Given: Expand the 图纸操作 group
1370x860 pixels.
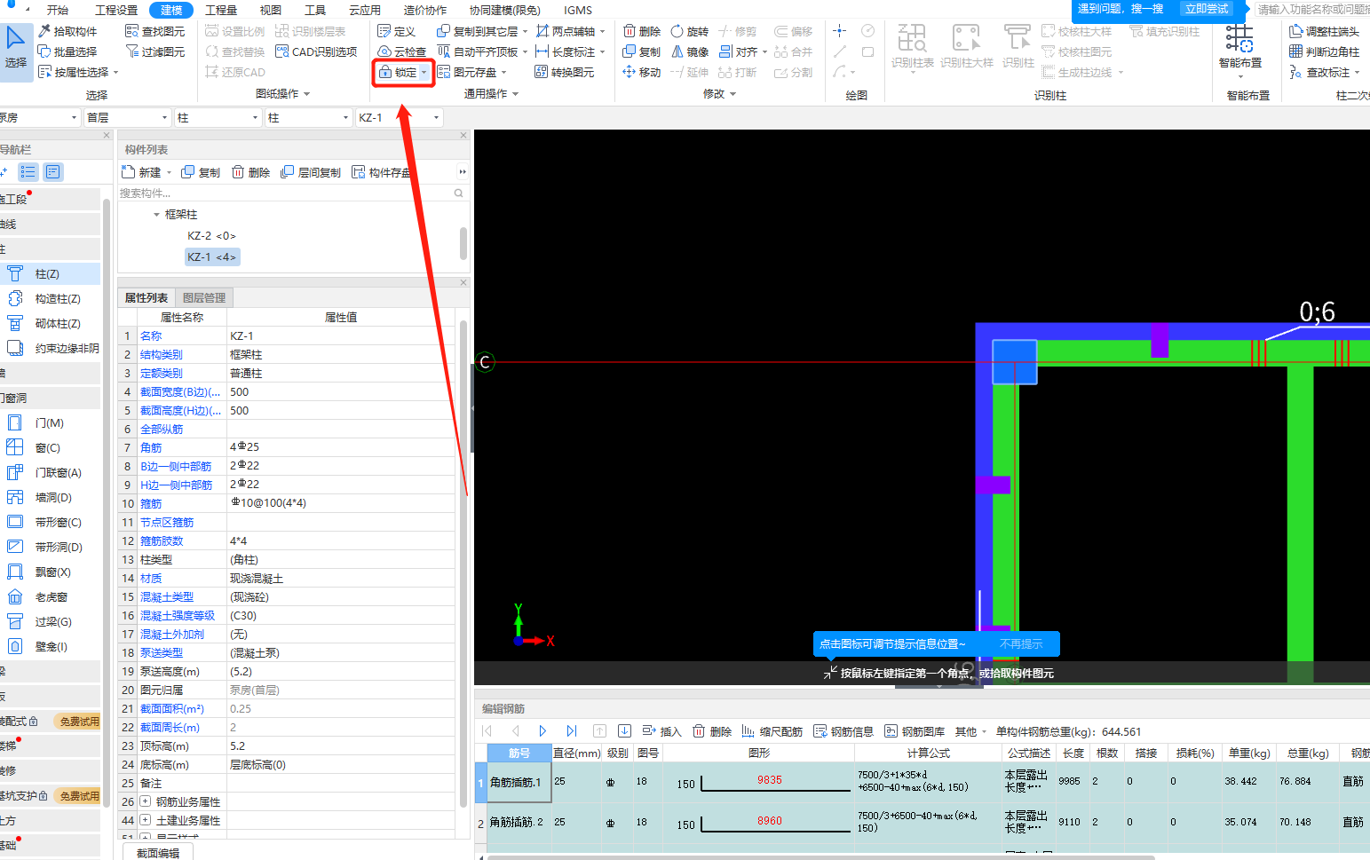Looking at the screenshot, I should coord(283,93).
